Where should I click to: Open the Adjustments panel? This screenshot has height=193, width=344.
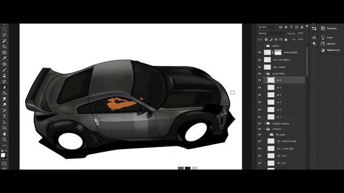point(330,50)
